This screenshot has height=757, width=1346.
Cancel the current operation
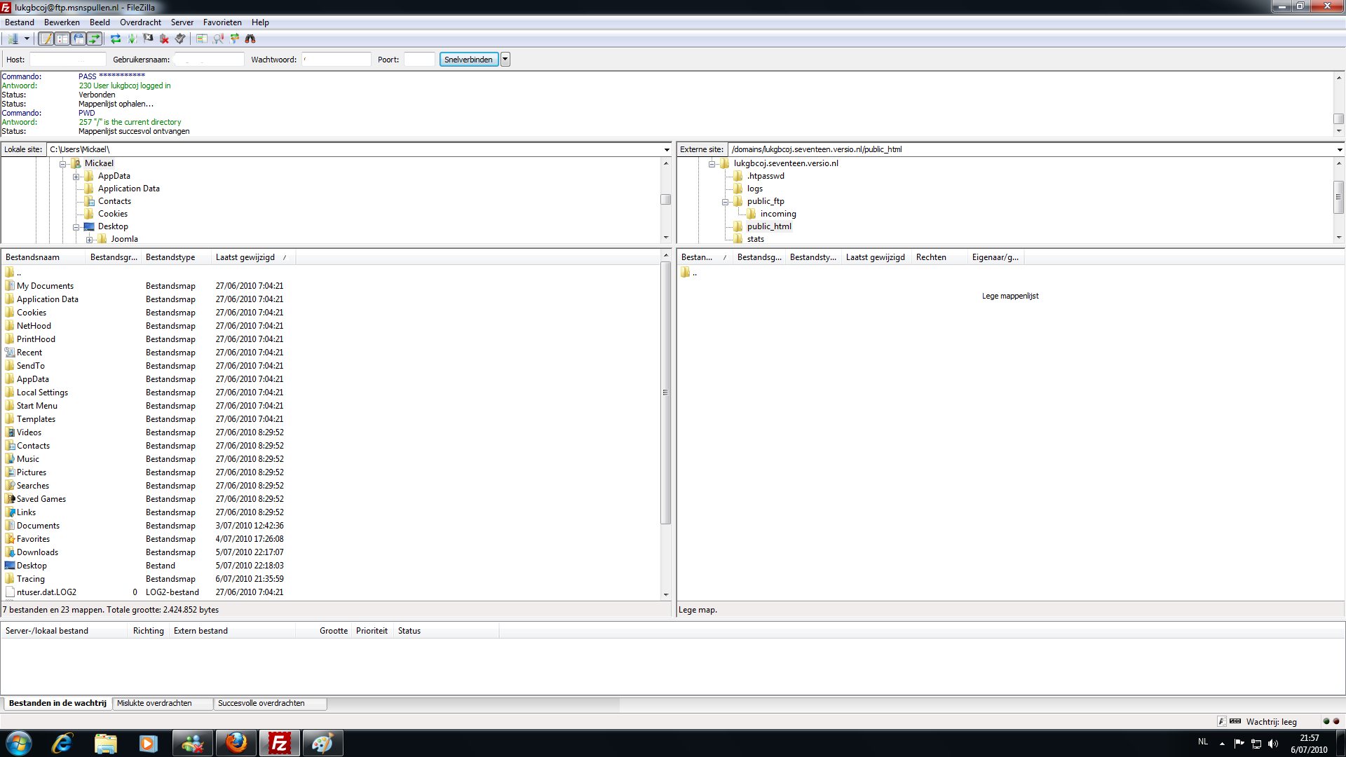(148, 39)
